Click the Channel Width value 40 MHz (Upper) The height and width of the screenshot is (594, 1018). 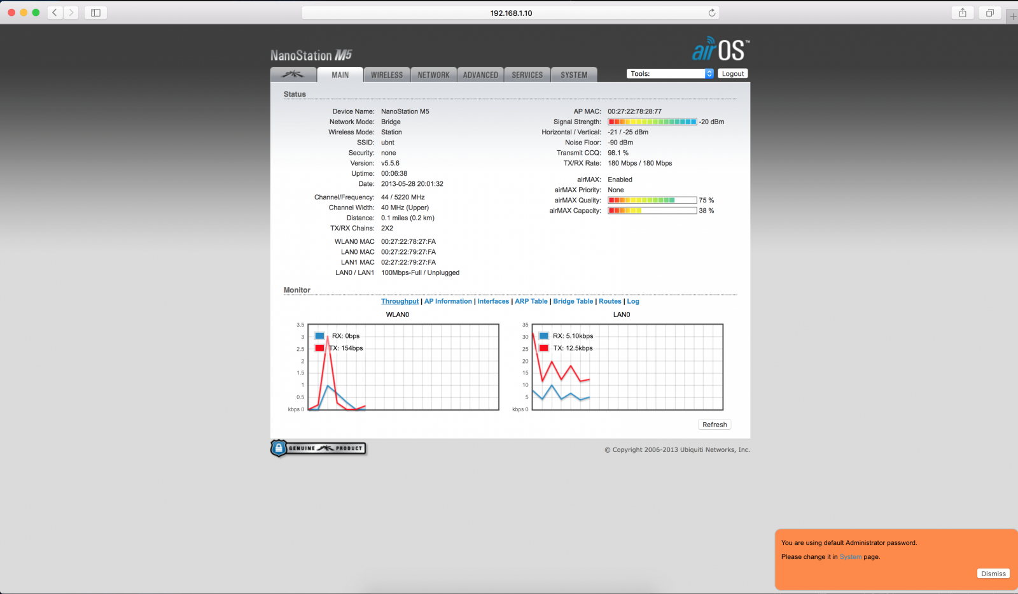pos(405,208)
